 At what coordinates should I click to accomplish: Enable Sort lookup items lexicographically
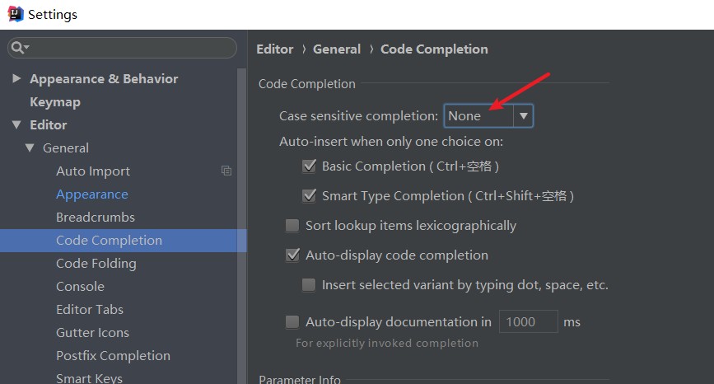(x=292, y=226)
